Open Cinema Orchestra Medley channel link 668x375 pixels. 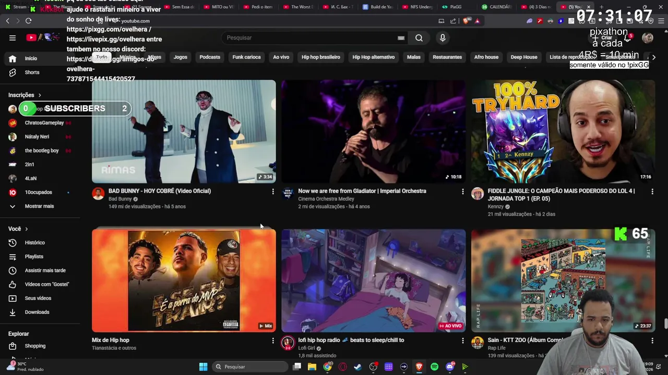(x=326, y=199)
